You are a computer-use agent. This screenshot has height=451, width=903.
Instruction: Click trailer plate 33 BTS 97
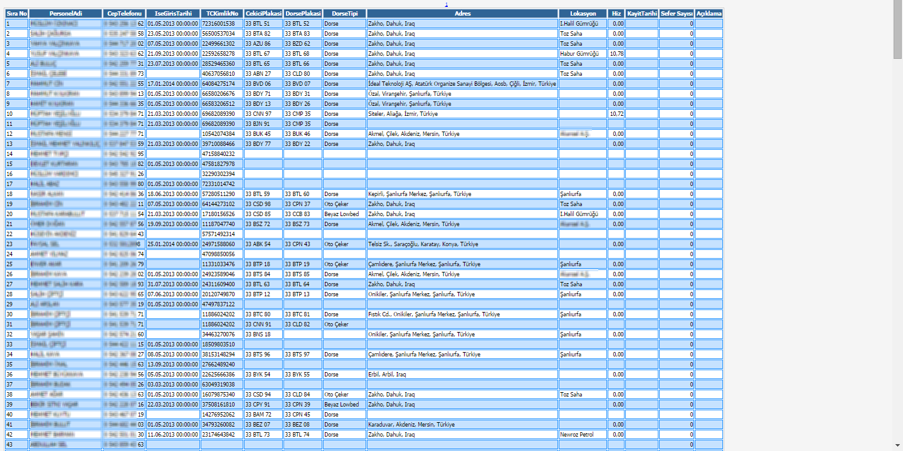click(x=303, y=355)
